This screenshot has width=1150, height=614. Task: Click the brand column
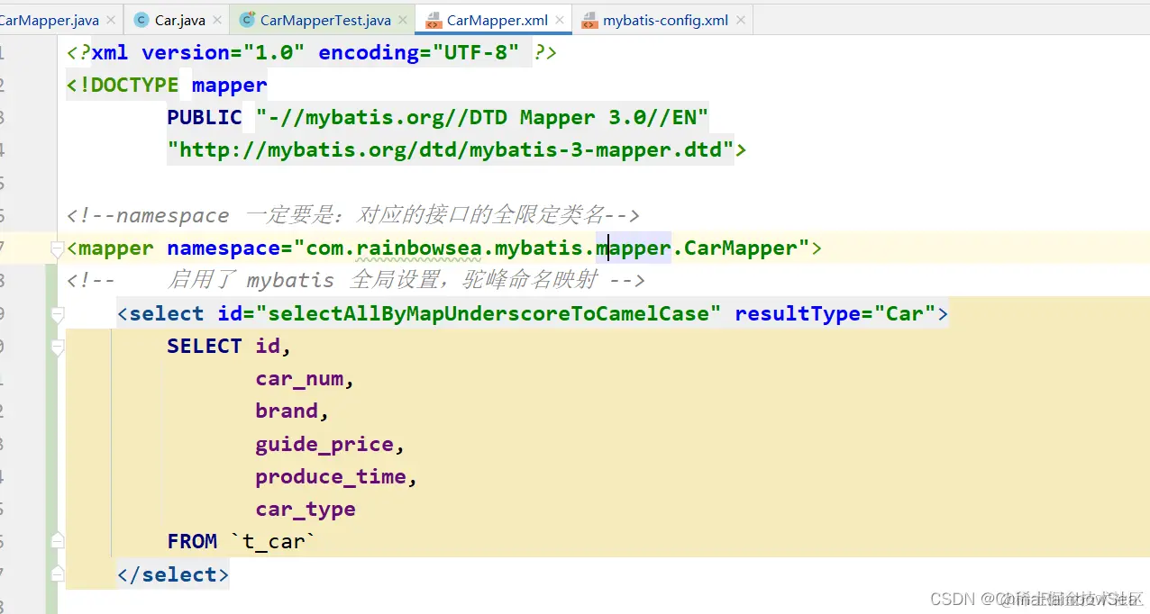[287, 411]
